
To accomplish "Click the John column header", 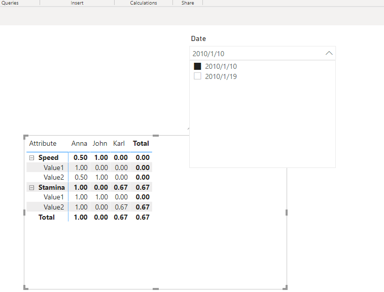I will coord(100,143).
